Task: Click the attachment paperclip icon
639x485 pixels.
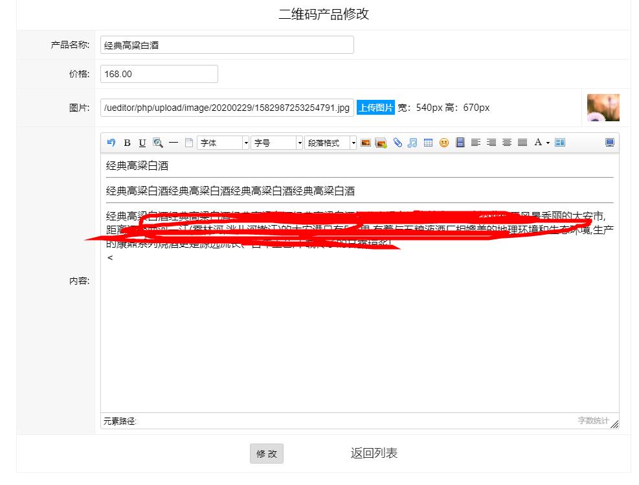Action: [x=398, y=143]
